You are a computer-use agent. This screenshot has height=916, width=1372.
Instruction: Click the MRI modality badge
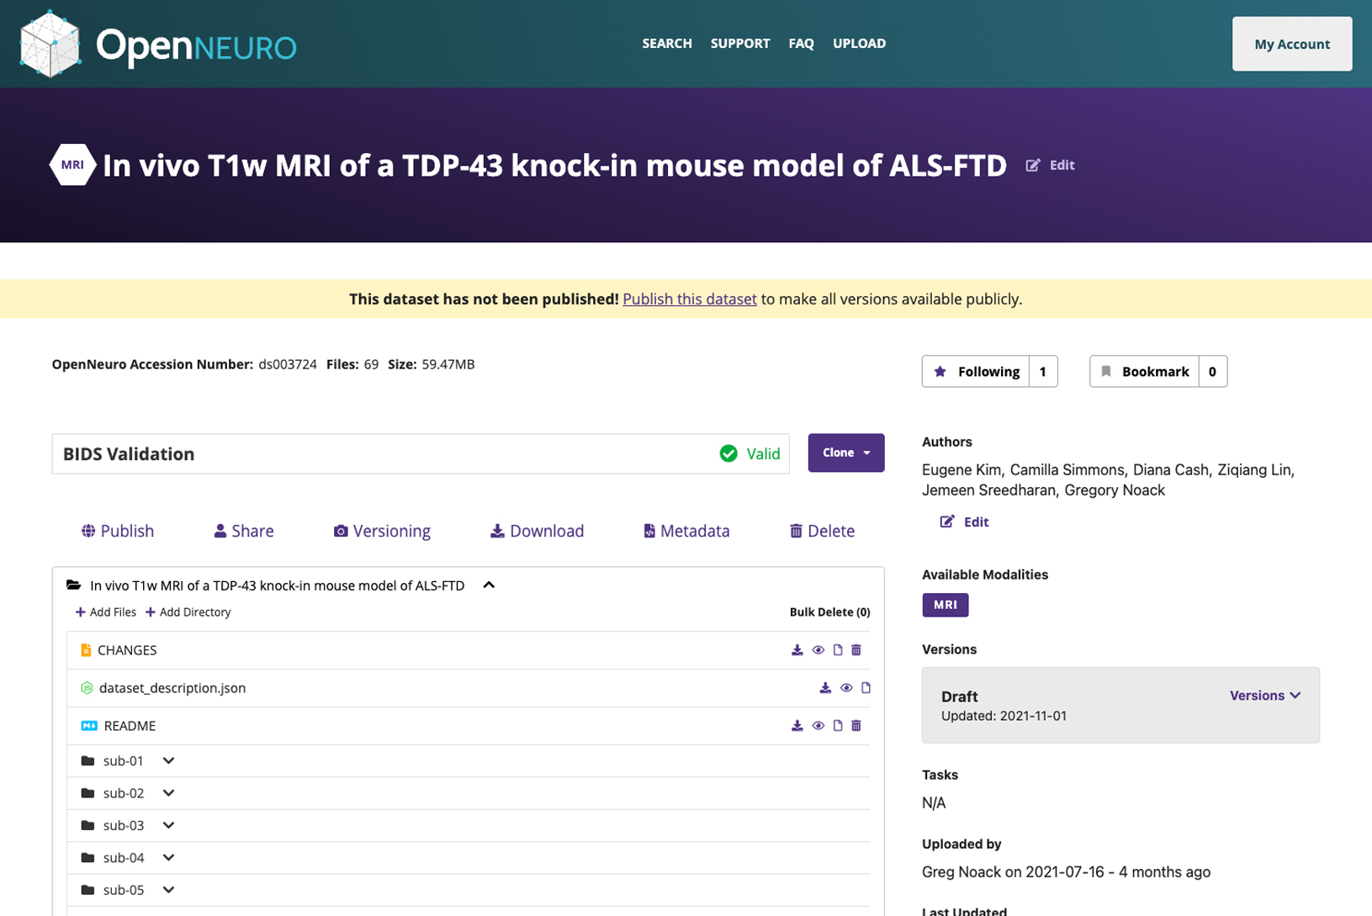click(945, 605)
